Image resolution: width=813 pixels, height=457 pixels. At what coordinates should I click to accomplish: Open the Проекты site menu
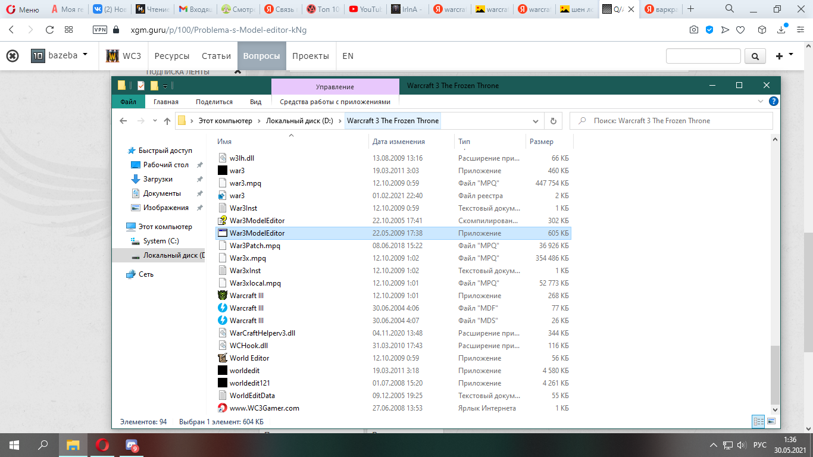[x=311, y=56]
